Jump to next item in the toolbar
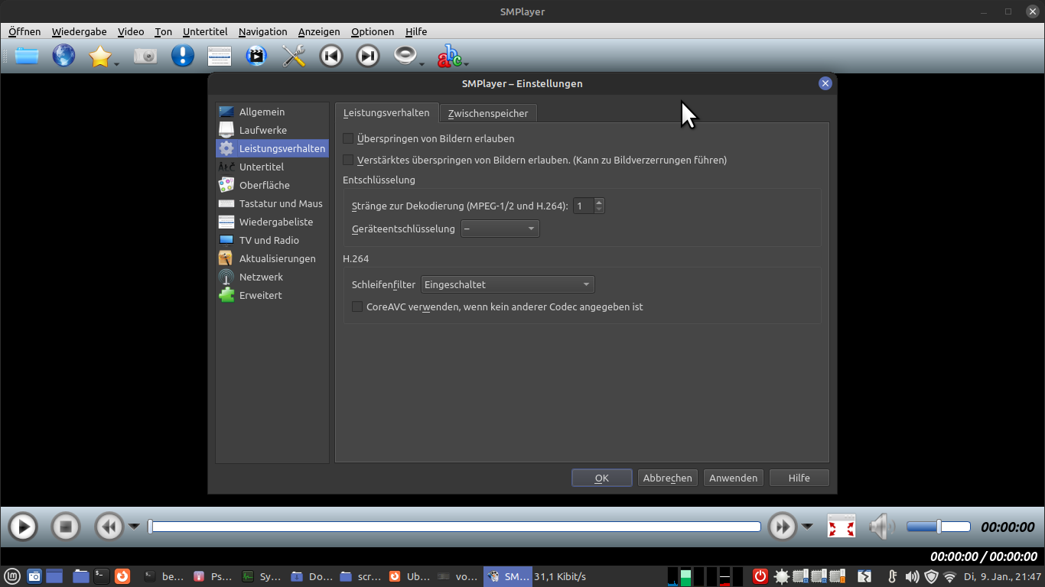1045x587 pixels. click(368, 56)
